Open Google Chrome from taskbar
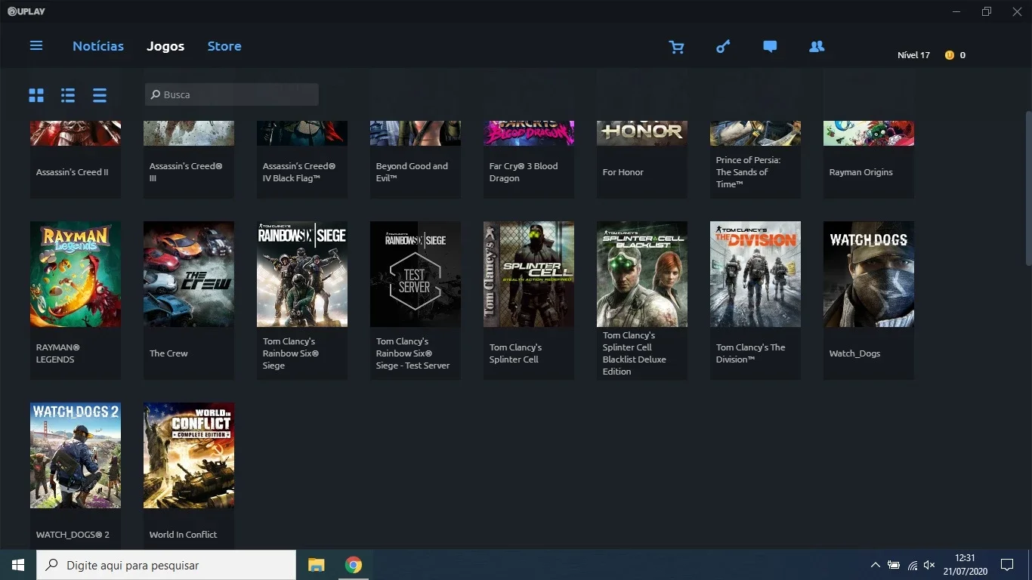 [354, 565]
